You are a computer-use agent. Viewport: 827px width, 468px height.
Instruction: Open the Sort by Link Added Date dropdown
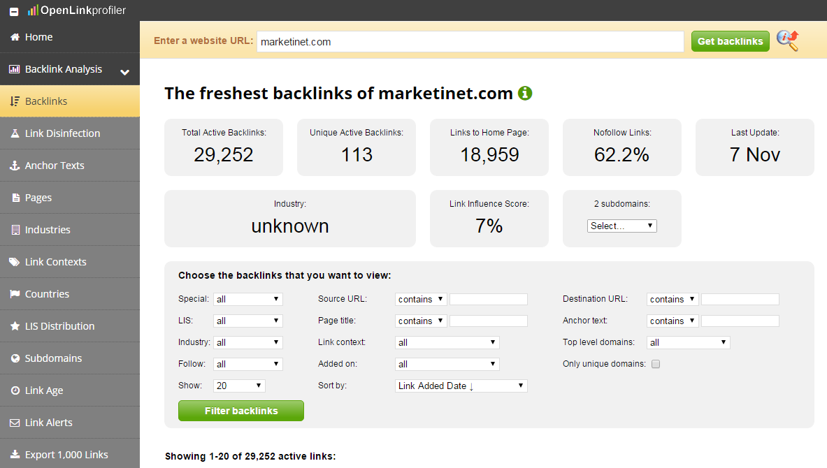461,386
